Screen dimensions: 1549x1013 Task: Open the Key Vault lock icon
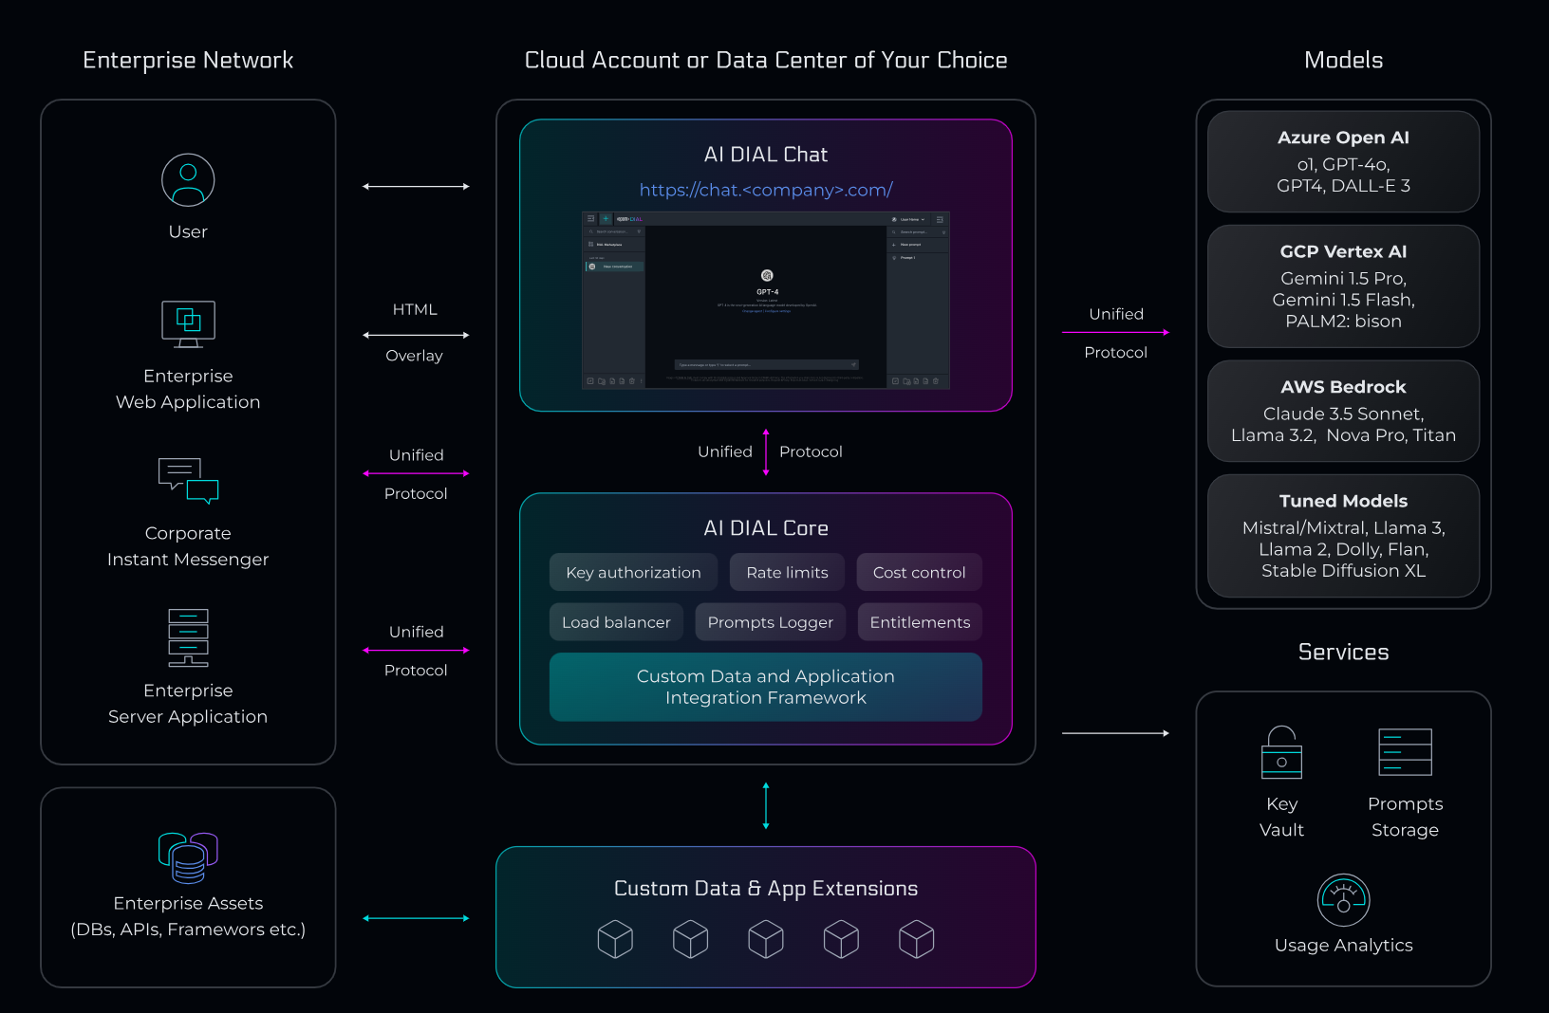coord(1281,752)
